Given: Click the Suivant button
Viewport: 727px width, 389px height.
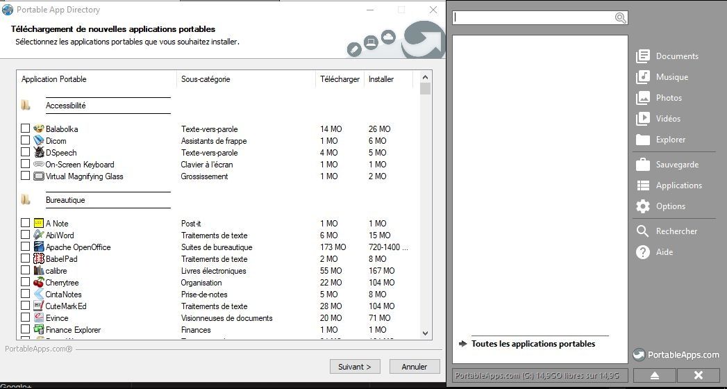Looking at the screenshot, I should point(355,366).
